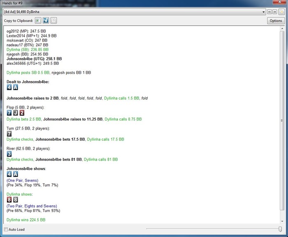Image resolution: width=288 pixels, height=237 pixels.
Task: Click the 'Flop (5 BB, 2 players):' heading
Action: 26,107
